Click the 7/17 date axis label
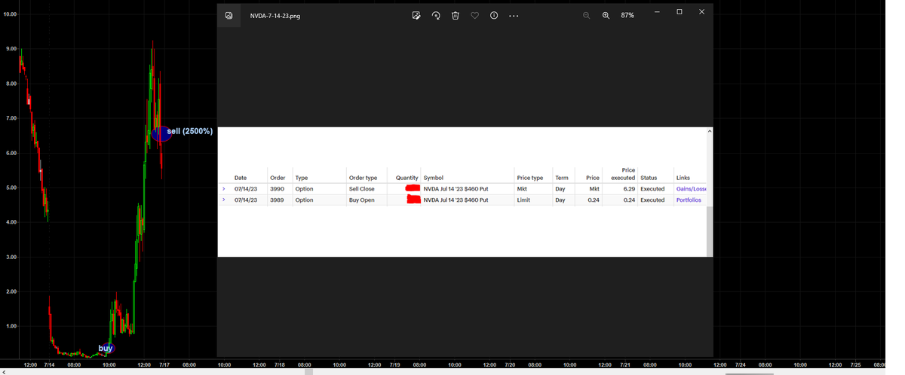 coord(164,364)
